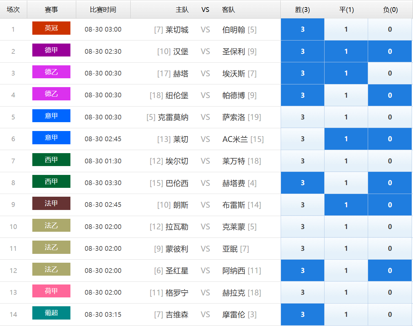Toggle draw (1) for 朗斯 vs 布雷斯
The height and width of the screenshot is (326, 413).
pyautogui.click(x=346, y=205)
